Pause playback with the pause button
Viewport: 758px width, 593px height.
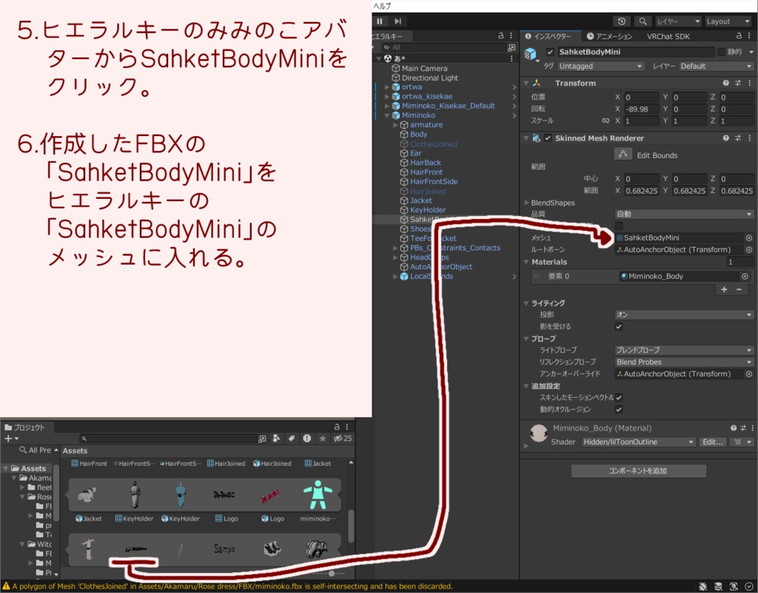pyautogui.click(x=380, y=21)
